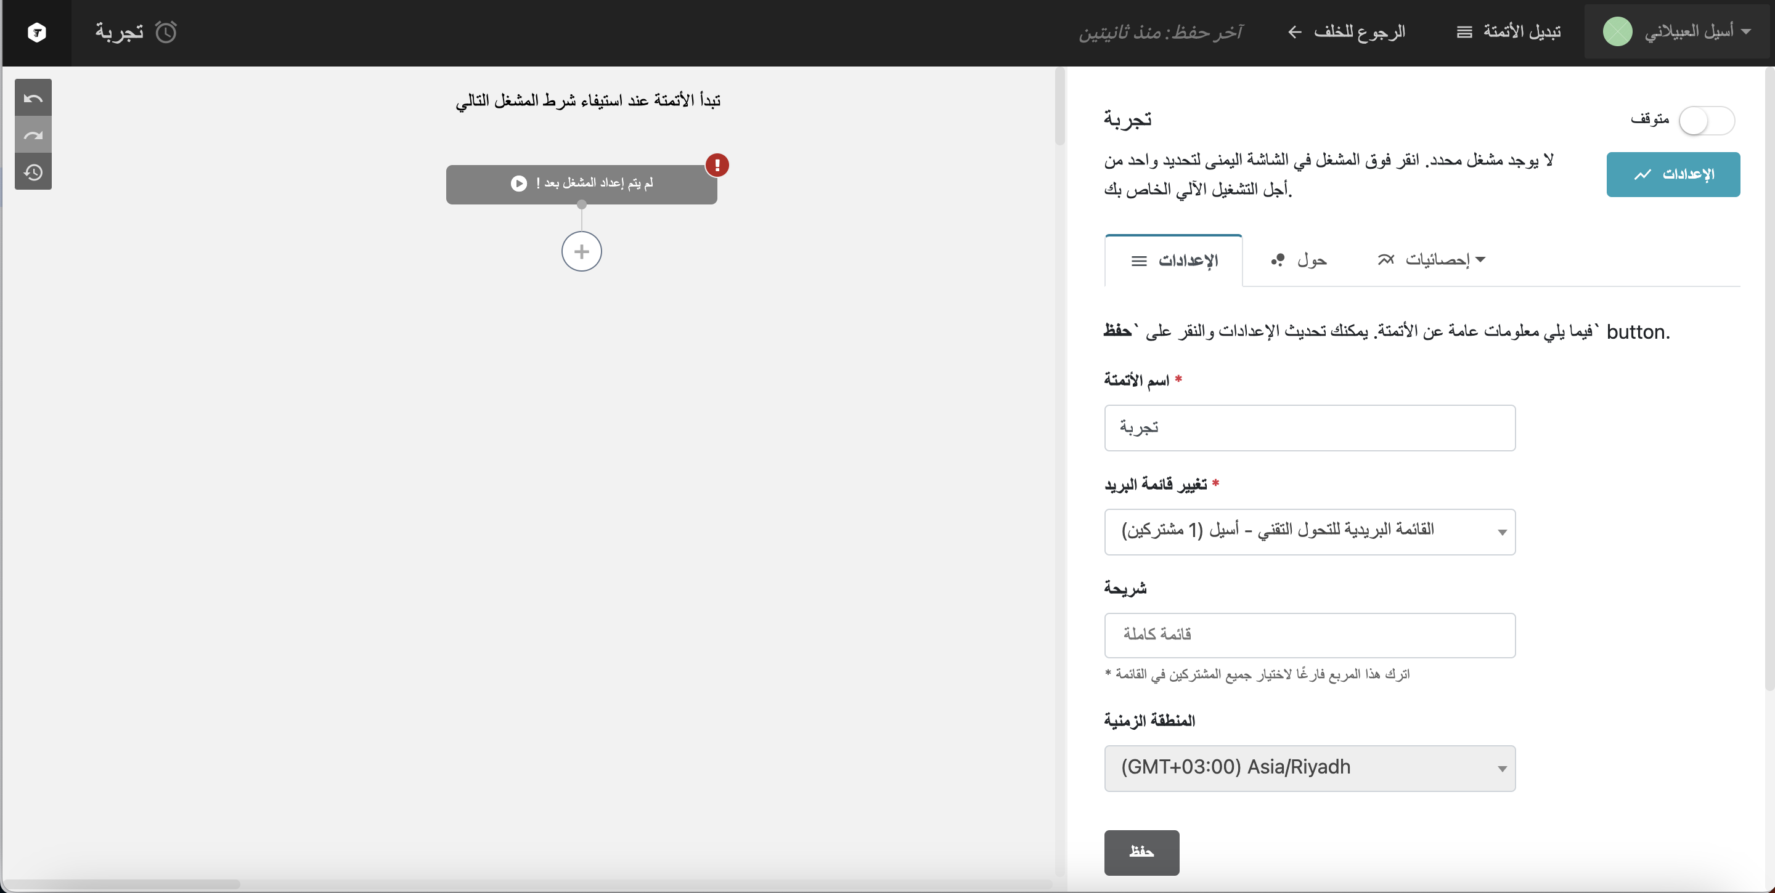Viewport: 1775px width, 893px height.
Task: Click the red warning badge on the trigger
Action: tap(717, 165)
